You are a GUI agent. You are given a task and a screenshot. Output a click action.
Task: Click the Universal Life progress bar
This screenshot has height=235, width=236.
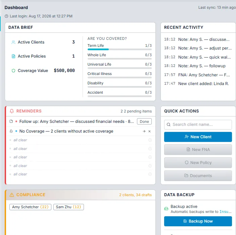coord(120,68)
